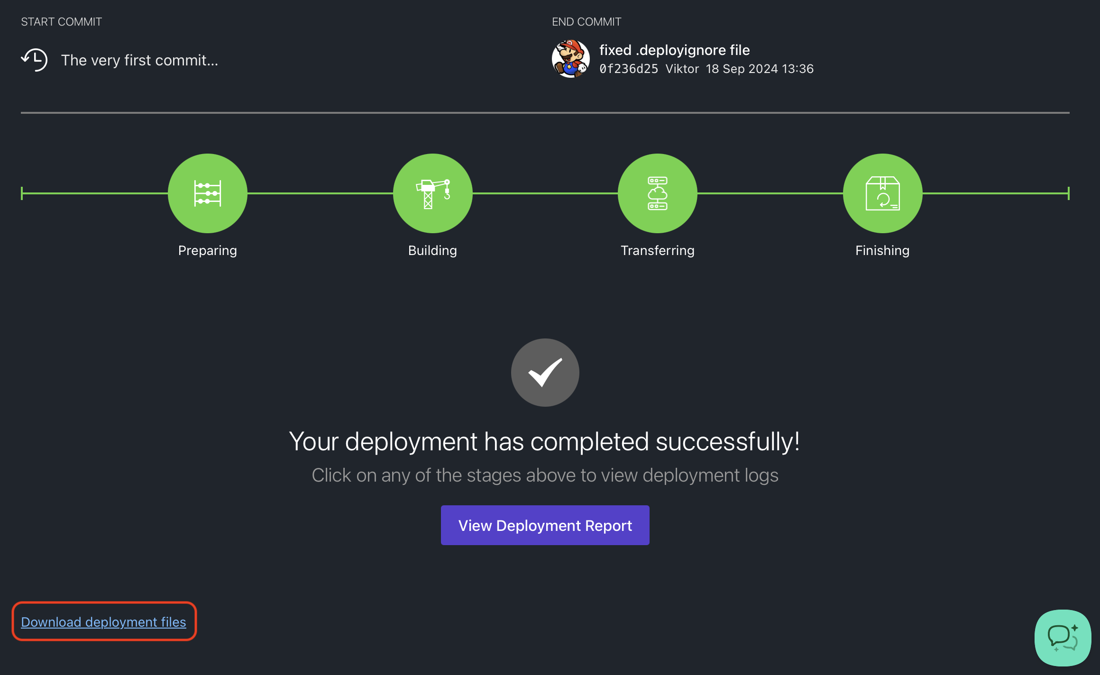The width and height of the screenshot is (1100, 675).
Task: Click the Preparing stage label
Action: [208, 250]
